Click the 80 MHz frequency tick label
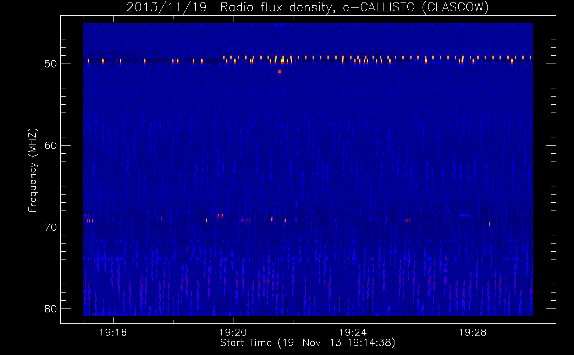This screenshot has height=355, width=574. (x=51, y=309)
